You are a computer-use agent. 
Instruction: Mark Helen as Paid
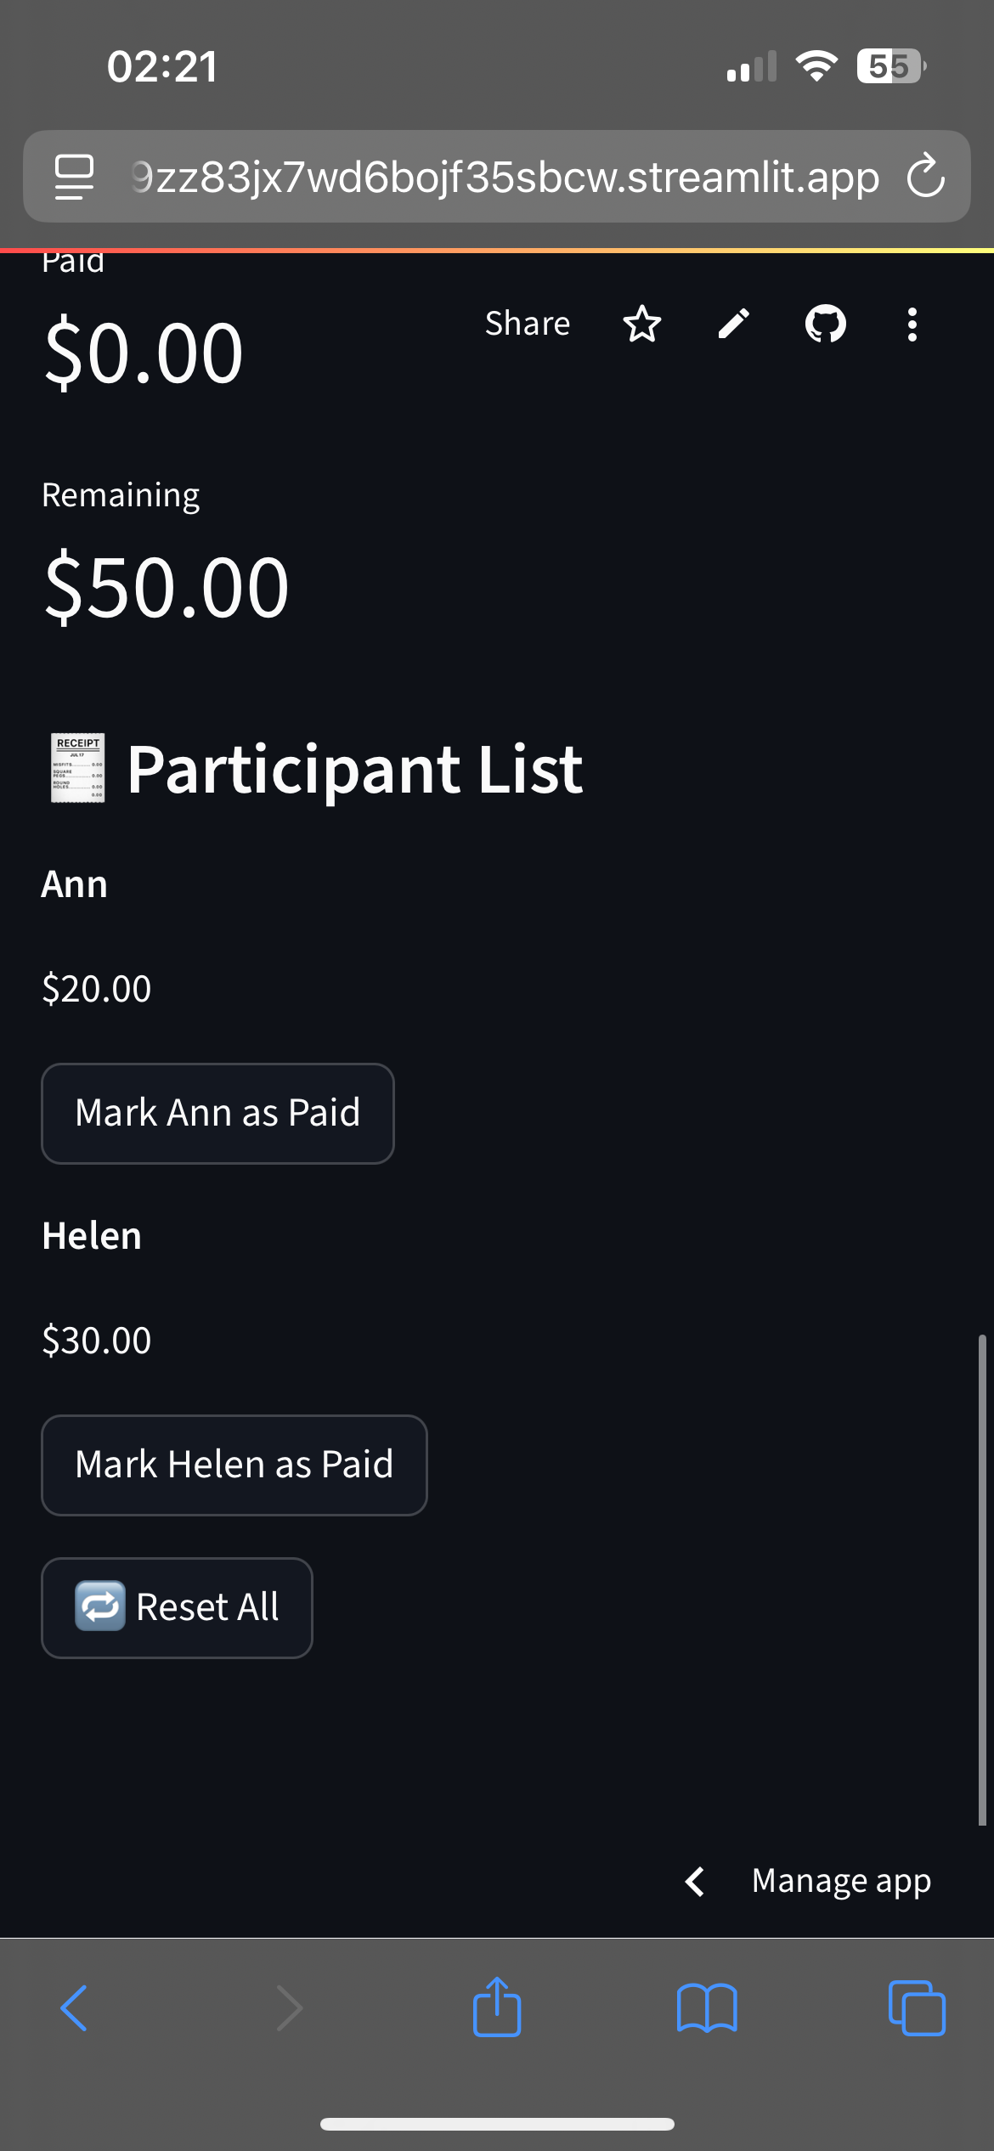pos(234,1465)
